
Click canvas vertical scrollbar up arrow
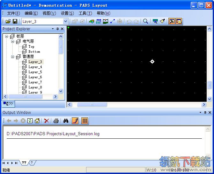[x=209, y=29]
